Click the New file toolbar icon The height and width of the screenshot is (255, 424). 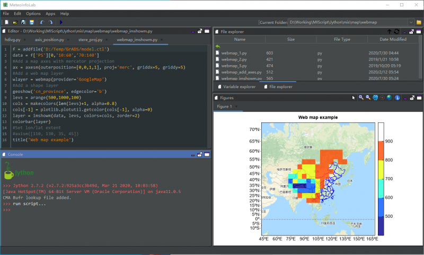click(6, 22)
